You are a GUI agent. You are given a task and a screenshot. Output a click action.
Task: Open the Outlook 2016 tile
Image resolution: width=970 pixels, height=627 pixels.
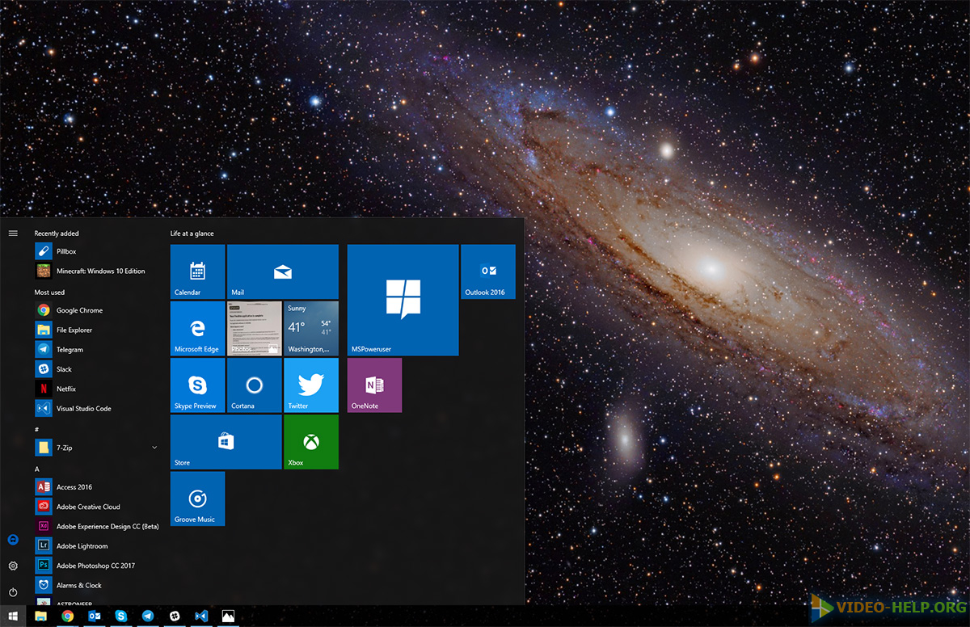(487, 271)
